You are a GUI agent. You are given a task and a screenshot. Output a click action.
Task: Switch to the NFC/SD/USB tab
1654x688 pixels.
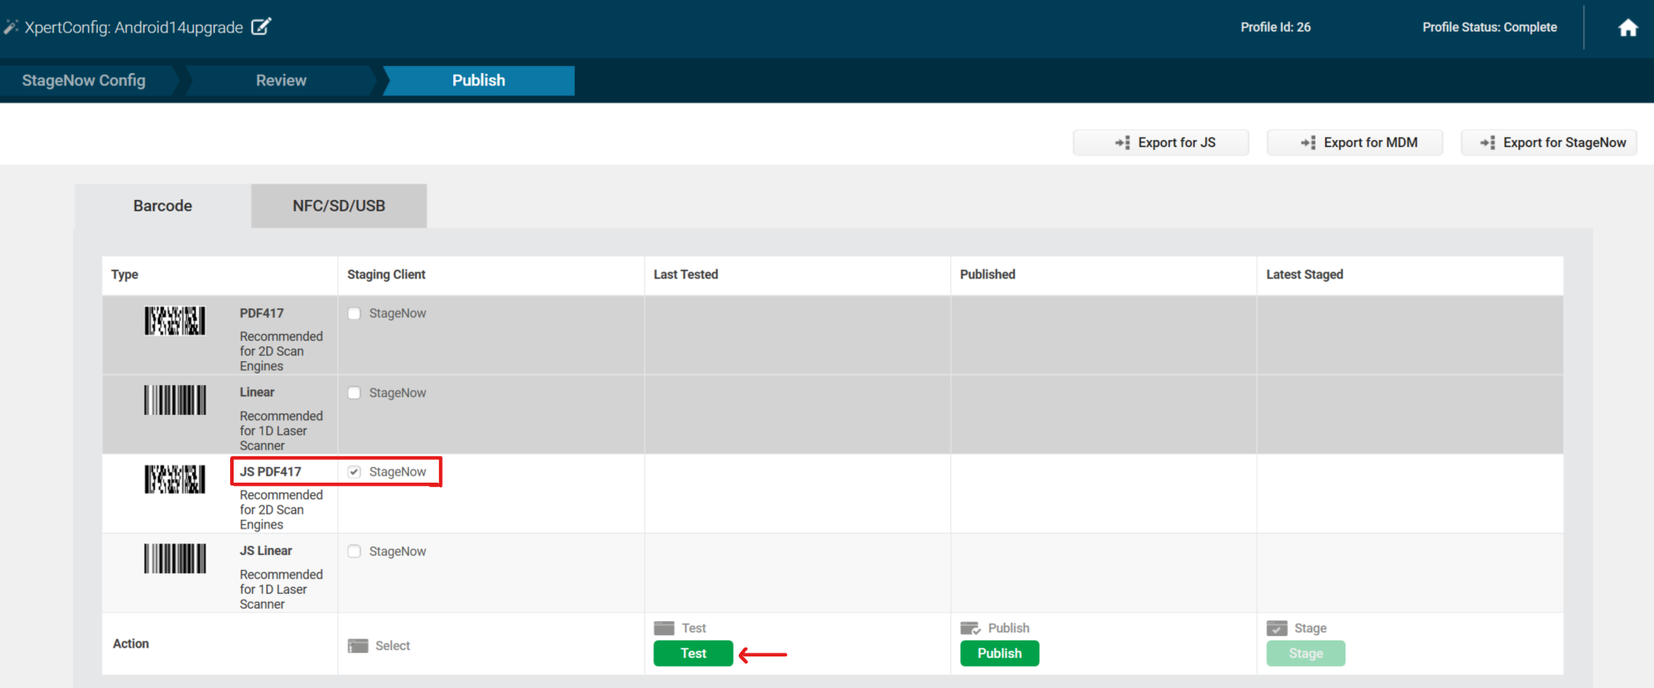[x=339, y=206]
